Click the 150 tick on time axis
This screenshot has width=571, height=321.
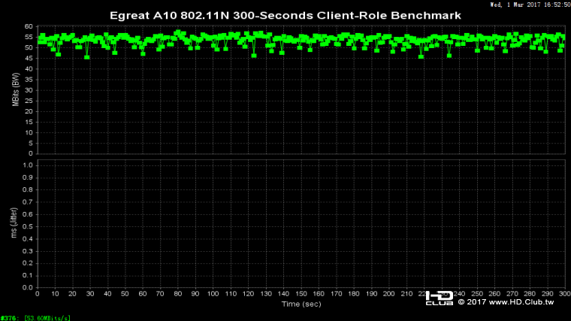(301, 293)
